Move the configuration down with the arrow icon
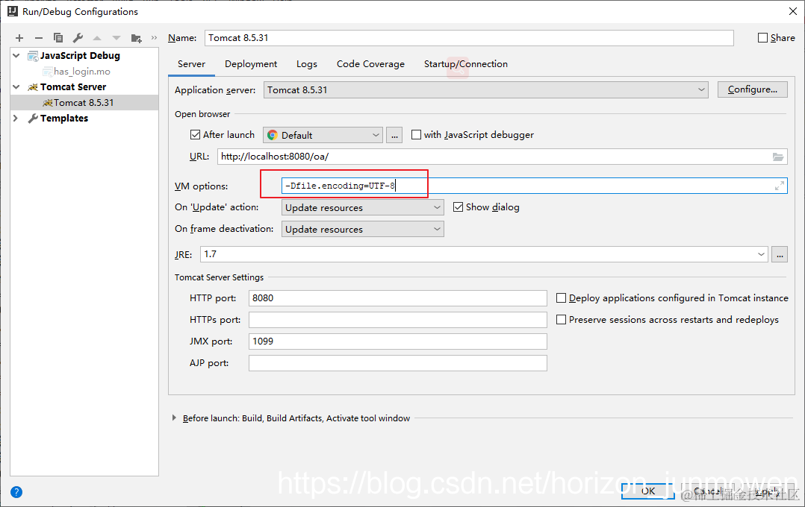 tap(116, 38)
